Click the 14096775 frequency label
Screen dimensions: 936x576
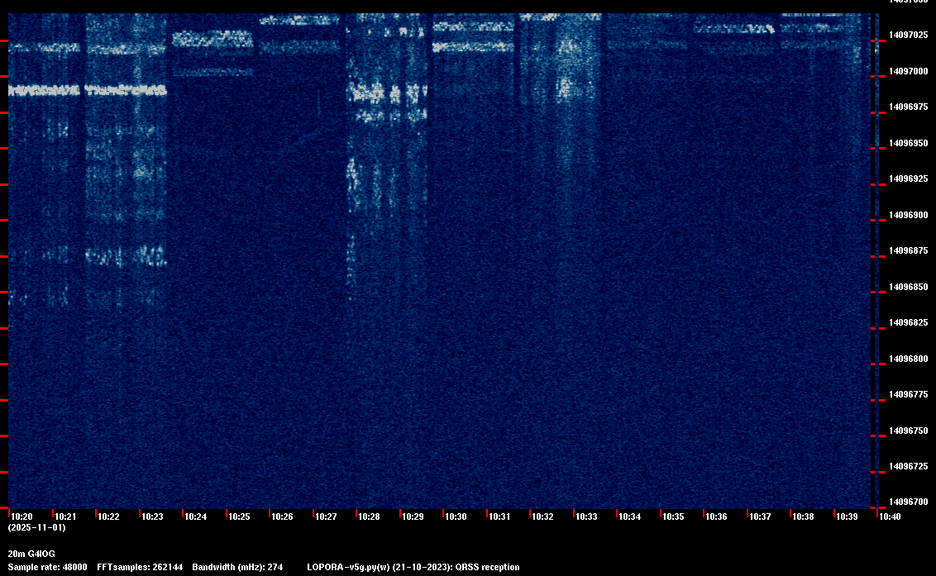(x=909, y=394)
